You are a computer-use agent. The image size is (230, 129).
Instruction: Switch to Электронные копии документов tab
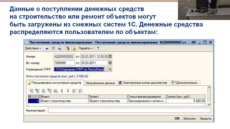(143, 83)
